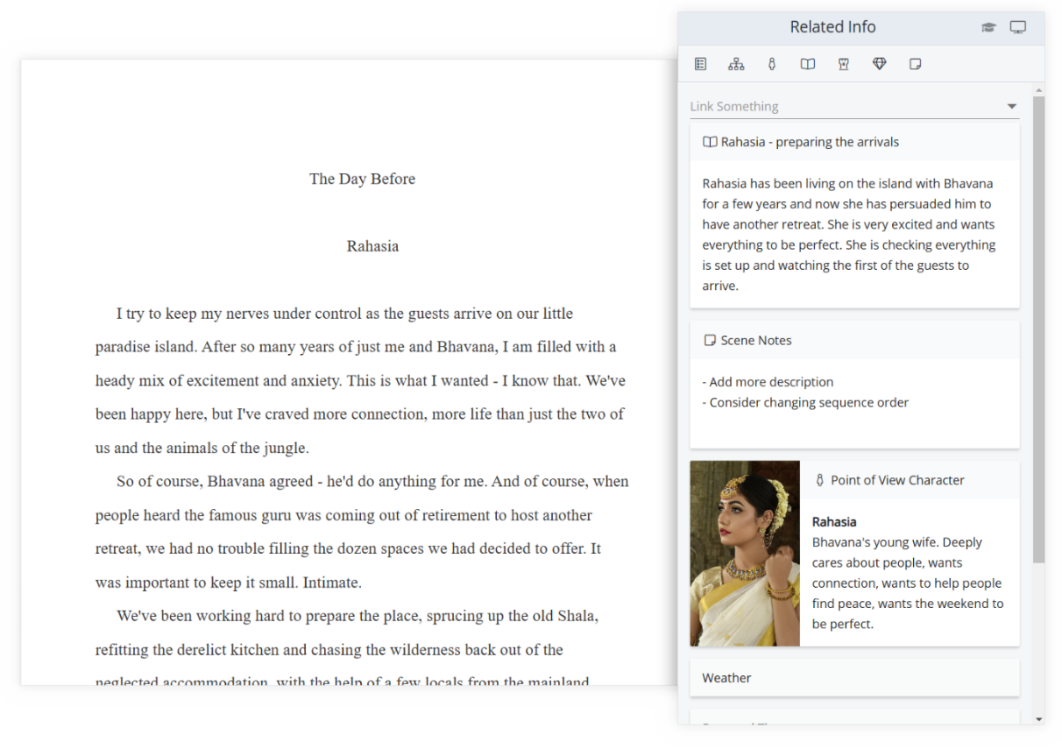Select the characters person icon
Viewport: 1062px width, 749px height.
[x=772, y=64]
